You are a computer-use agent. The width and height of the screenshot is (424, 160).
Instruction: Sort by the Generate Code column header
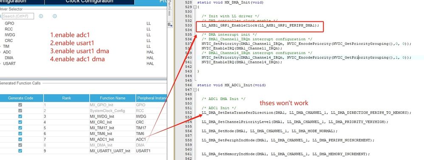click(x=22, y=98)
